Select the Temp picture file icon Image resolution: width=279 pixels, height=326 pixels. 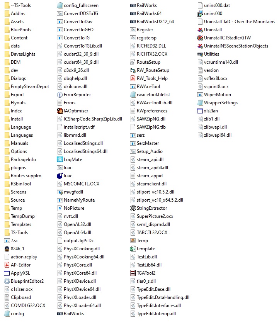click(x=133, y=241)
